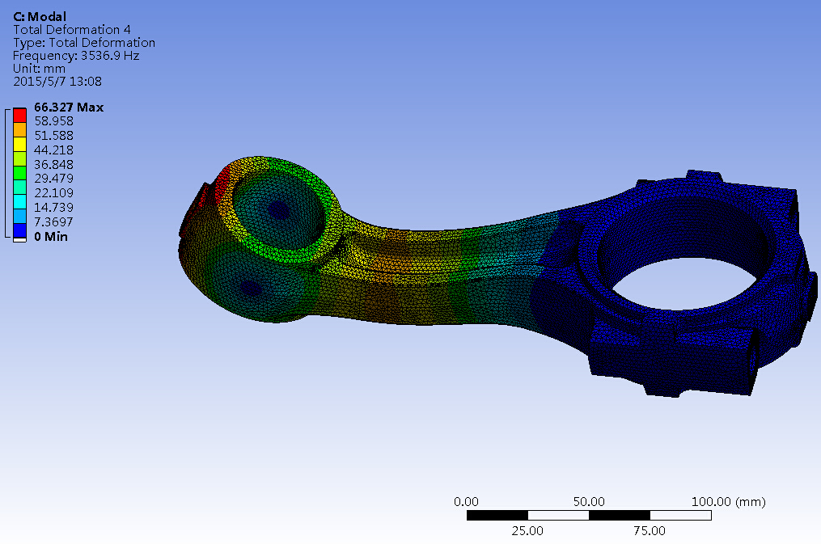Click the "51.588" legend value
Screen dimensions: 821x544
[x=53, y=136]
